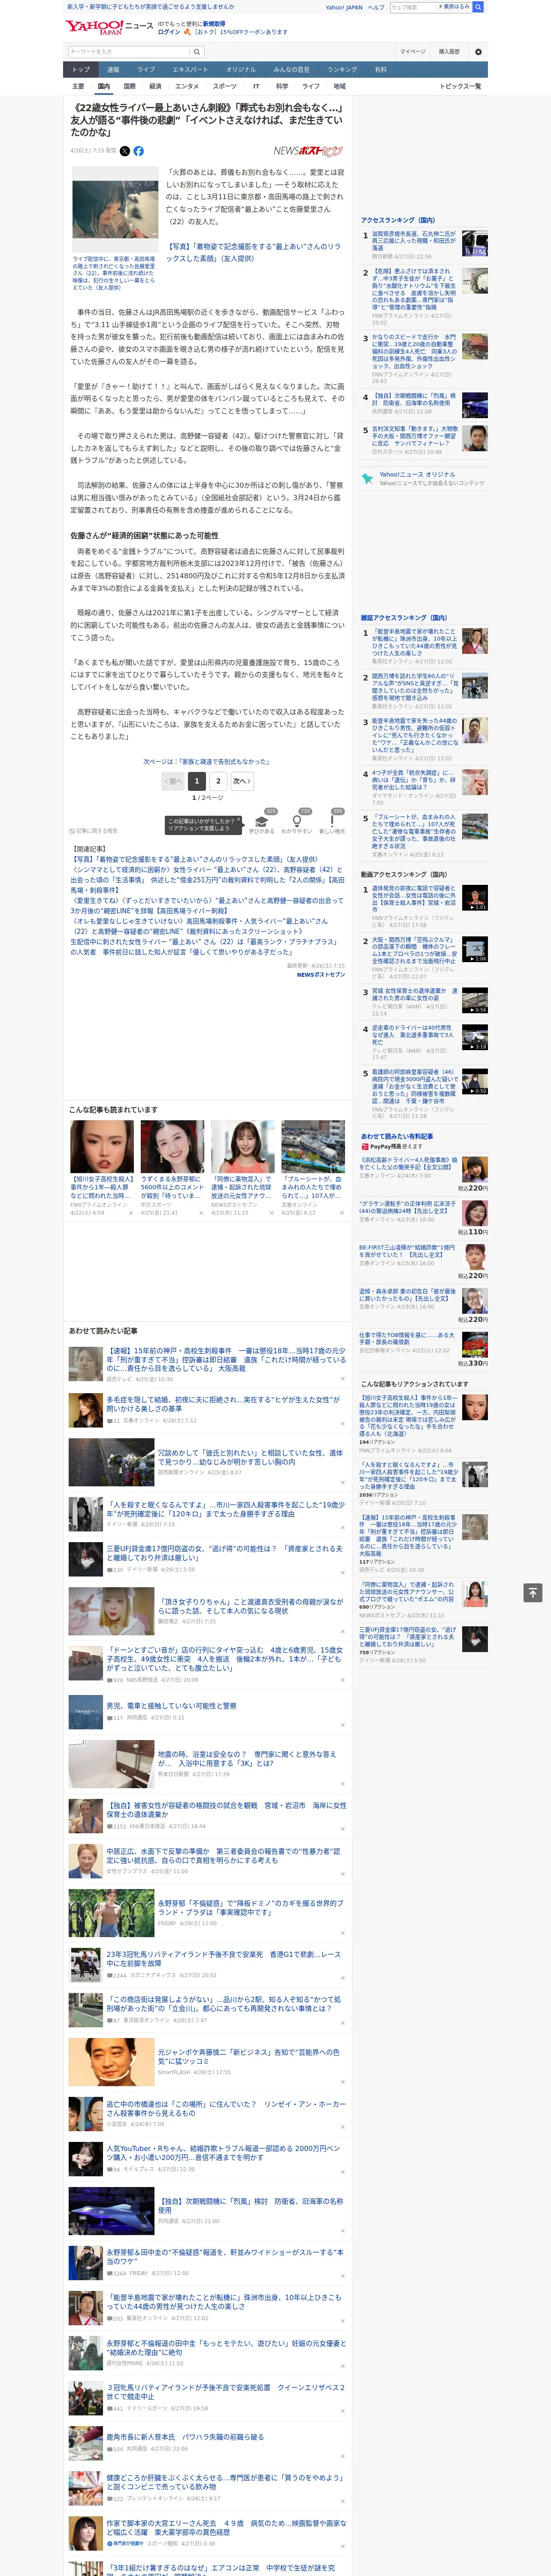Select the 科学 category tab

pyautogui.click(x=282, y=86)
